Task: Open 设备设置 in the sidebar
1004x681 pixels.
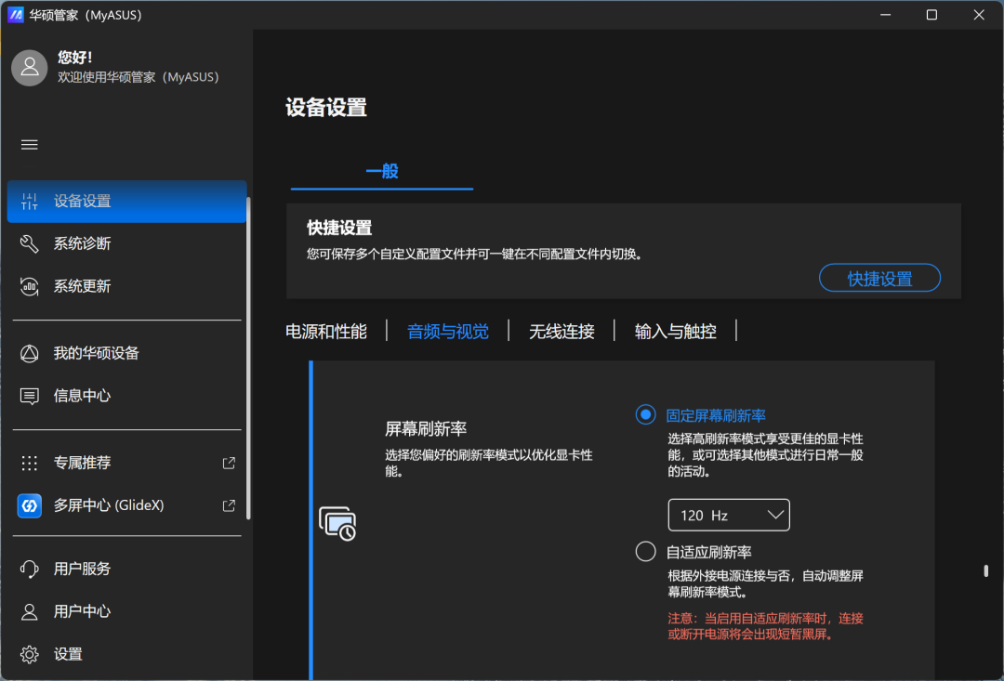Action: click(x=126, y=201)
